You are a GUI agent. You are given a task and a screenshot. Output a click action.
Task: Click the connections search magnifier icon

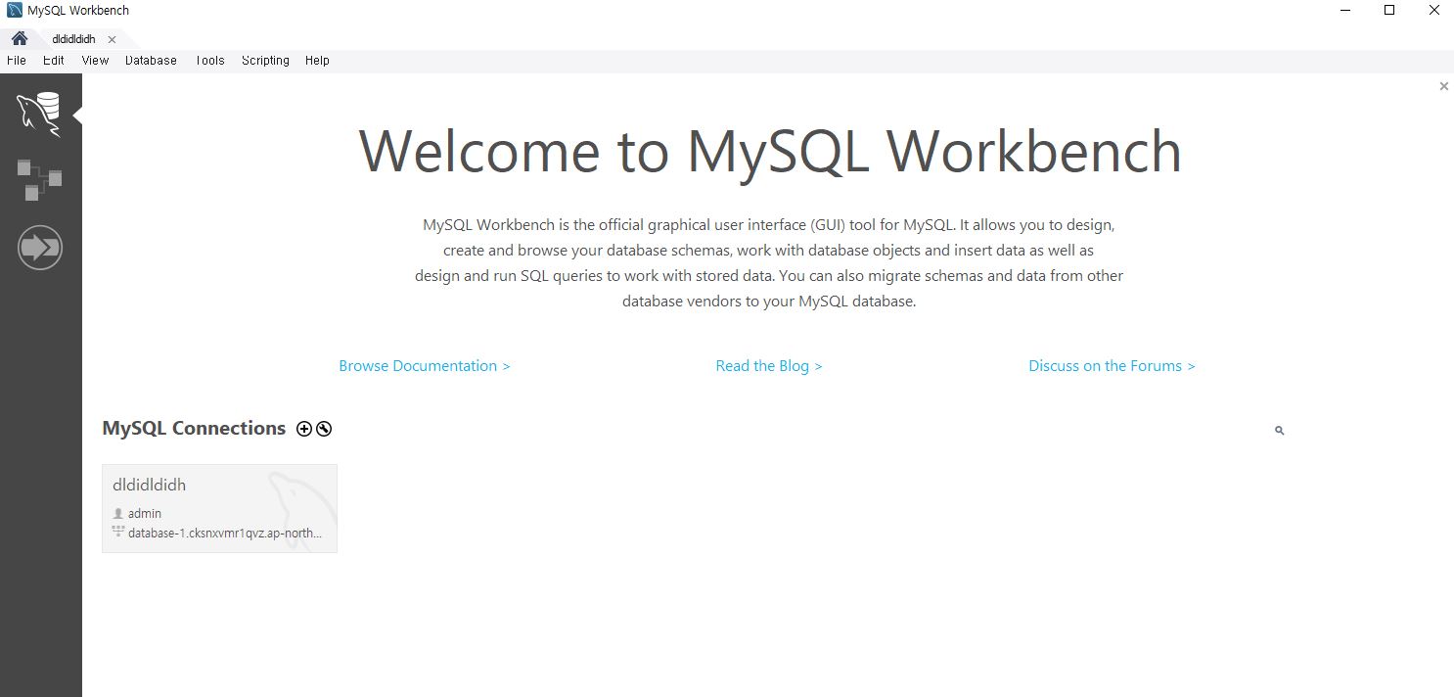tap(1279, 431)
